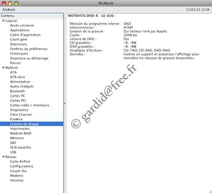Click the sidebar split divider handle
212x193 pixels.
(x=64, y=103)
